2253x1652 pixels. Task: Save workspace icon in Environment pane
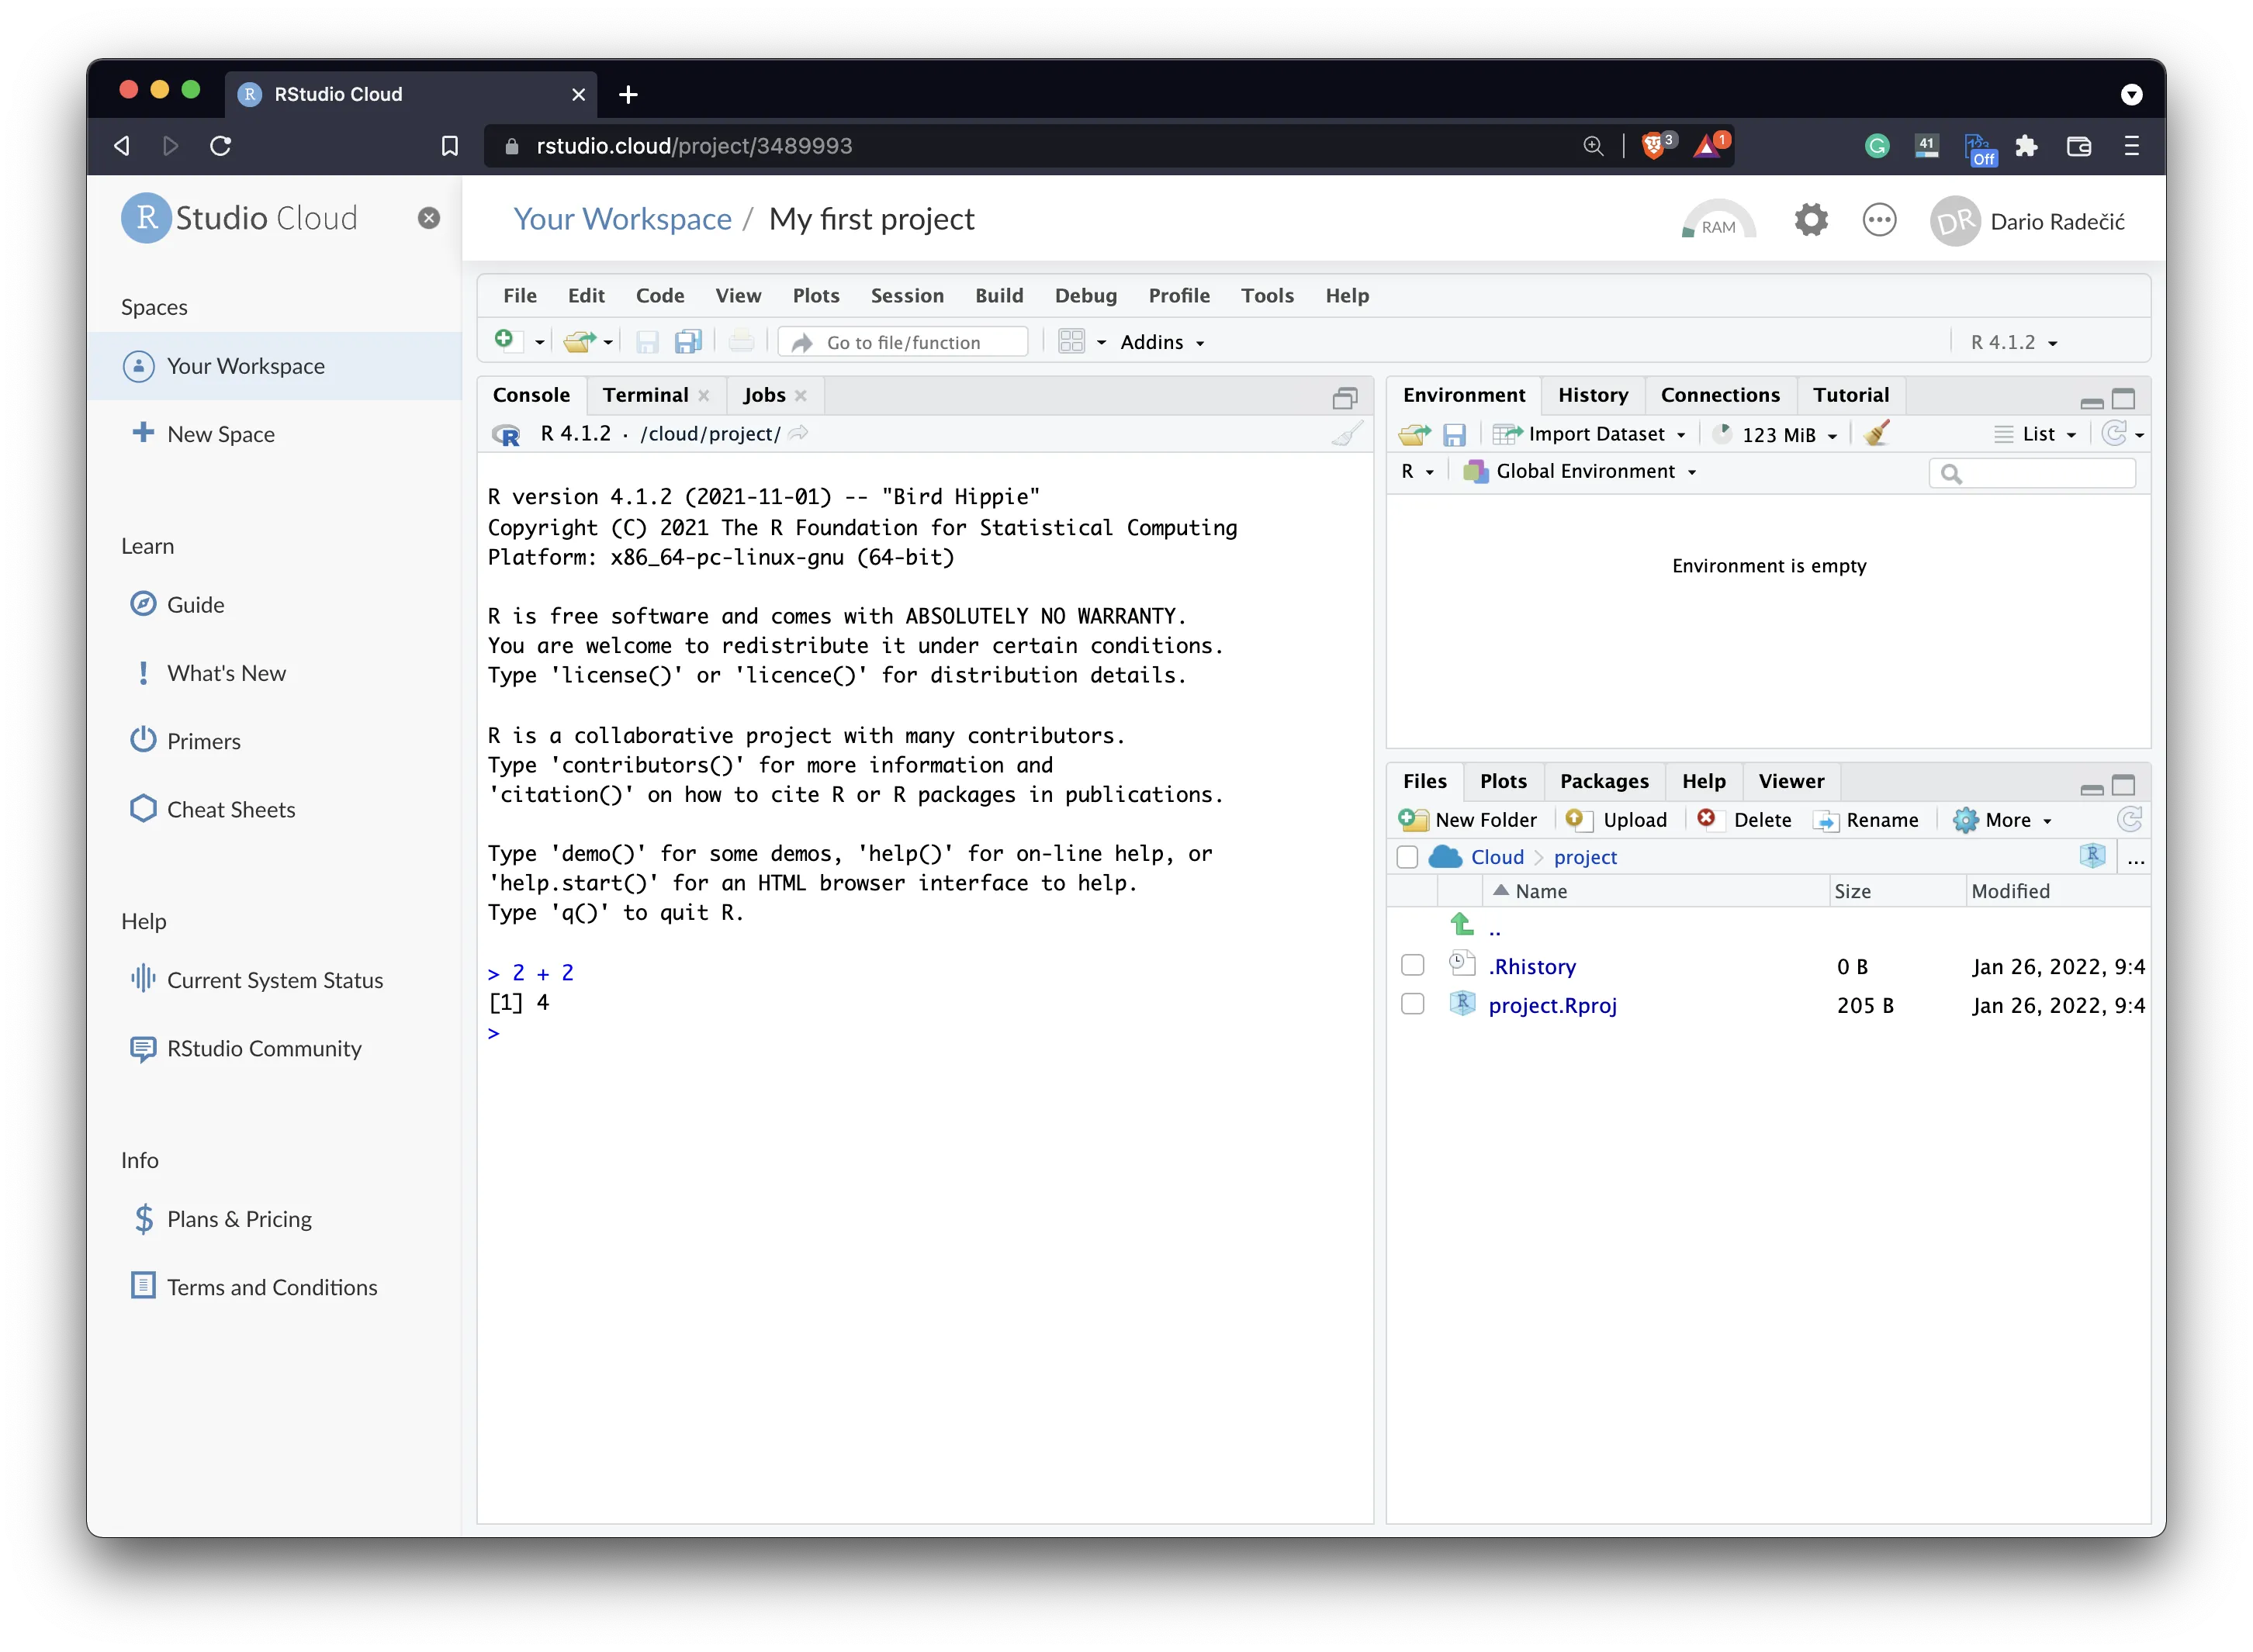click(1454, 434)
